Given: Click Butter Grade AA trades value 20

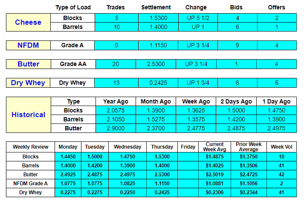Looking at the screenshot, I should (x=116, y=64).
